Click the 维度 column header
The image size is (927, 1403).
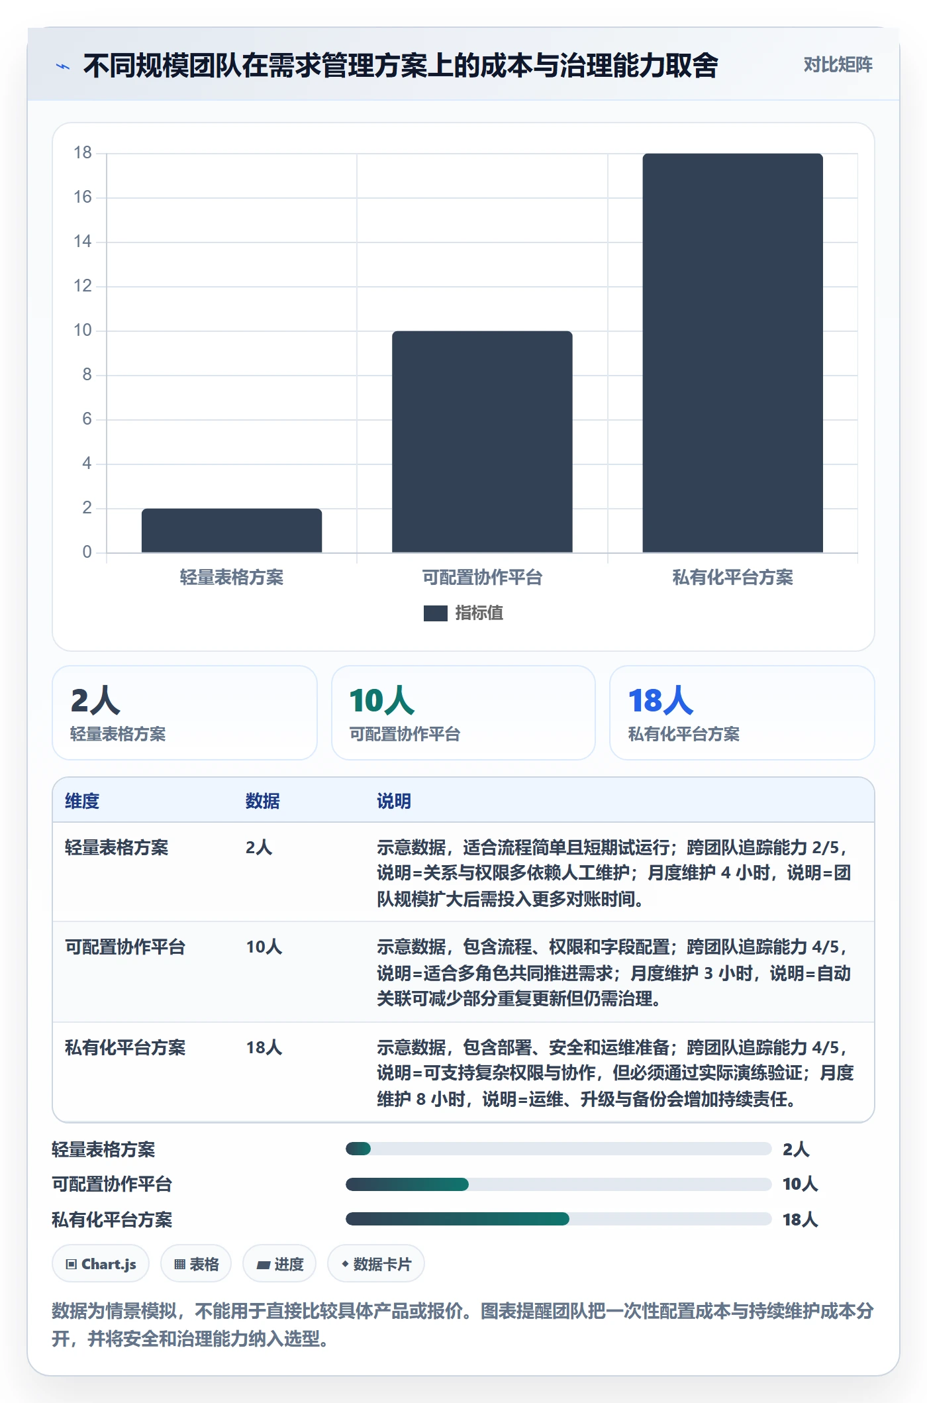[x=82, y=801]
